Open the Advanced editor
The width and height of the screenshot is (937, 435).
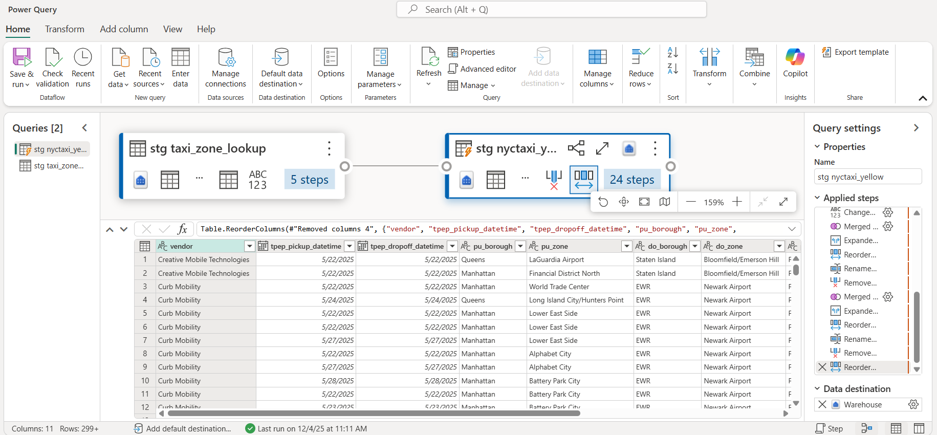(x=482, y=69)
